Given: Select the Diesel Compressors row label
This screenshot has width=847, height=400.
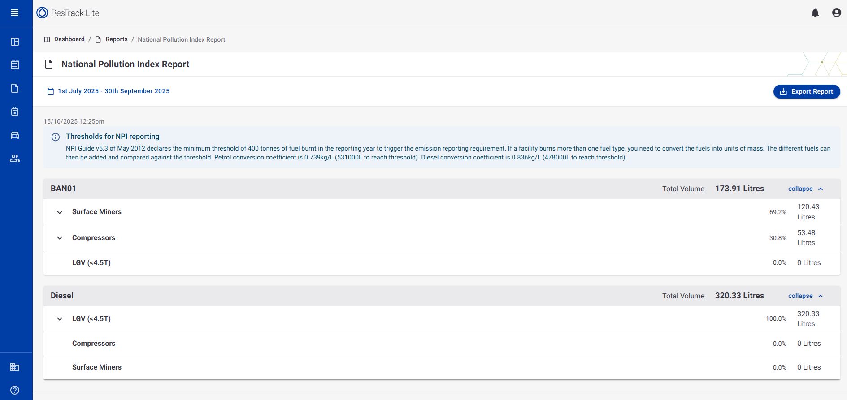Looking at the screenshot, I should click(x=94, y=344).
